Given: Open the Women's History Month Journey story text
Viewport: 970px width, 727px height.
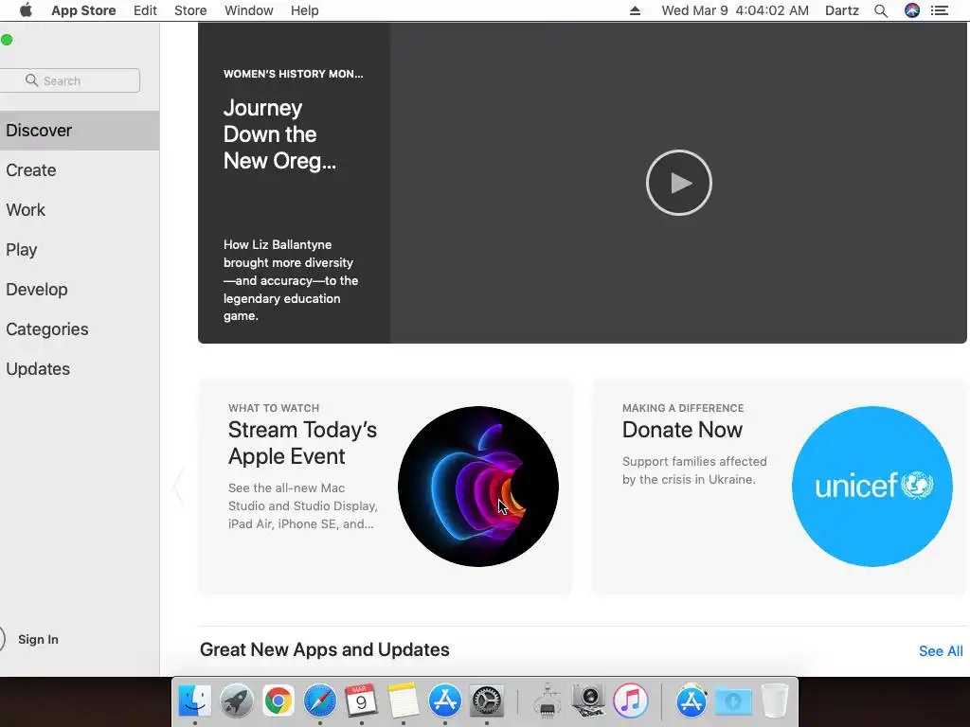Looking at the screenshot, I should click(279, 134).
